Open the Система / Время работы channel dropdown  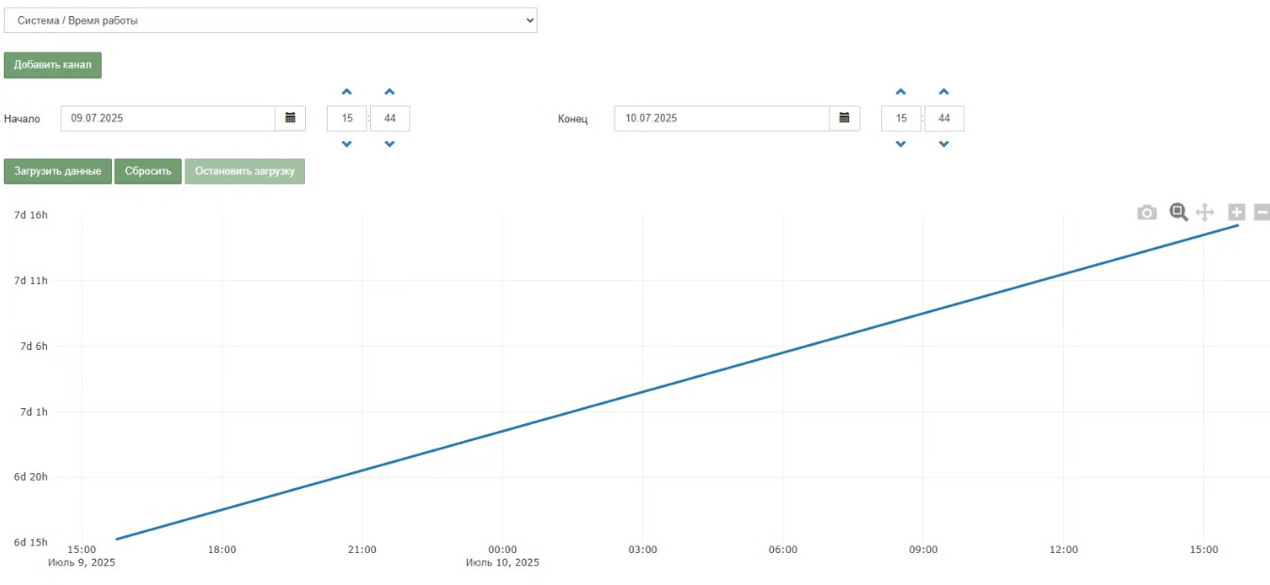[270, 20]
